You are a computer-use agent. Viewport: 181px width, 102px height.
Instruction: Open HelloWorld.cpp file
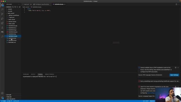coord(13,26)
